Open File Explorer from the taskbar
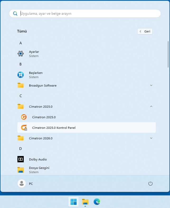 pos(85,202)
